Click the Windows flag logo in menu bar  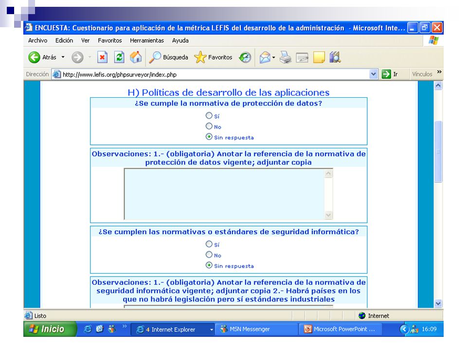[433, 40]
